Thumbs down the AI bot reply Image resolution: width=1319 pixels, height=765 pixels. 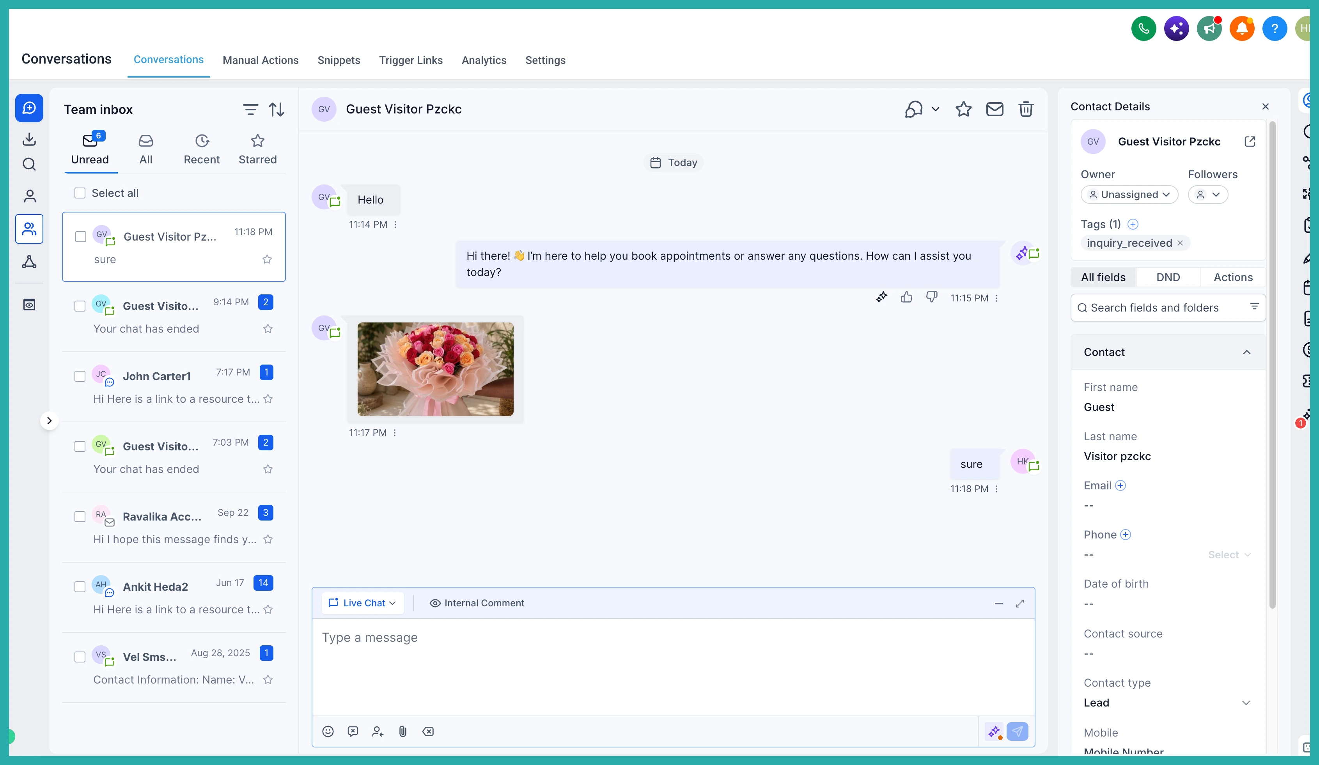(x=932, y=297)
